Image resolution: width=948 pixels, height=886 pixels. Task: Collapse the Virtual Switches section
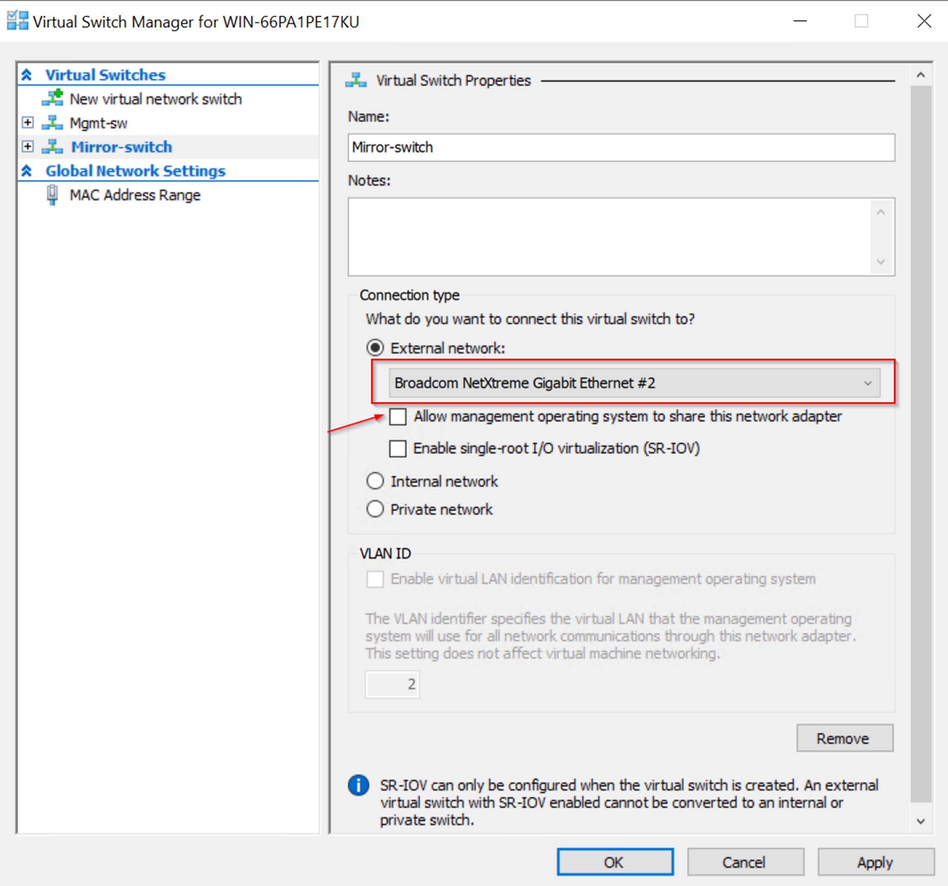pos(27,74)
